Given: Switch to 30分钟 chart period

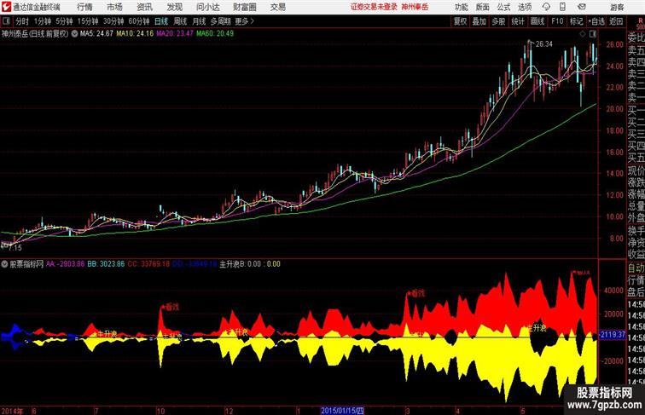Looking at the screenshot, I should 113,21.
